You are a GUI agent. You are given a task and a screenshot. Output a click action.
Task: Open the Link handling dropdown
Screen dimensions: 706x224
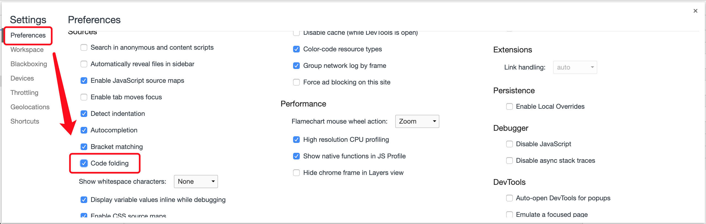[575, 67]
